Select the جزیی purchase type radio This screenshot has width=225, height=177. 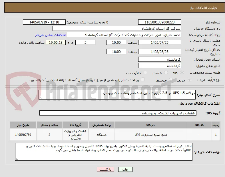pos(189,79)
